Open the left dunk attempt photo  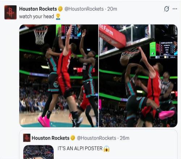click(x=59, y=76)
